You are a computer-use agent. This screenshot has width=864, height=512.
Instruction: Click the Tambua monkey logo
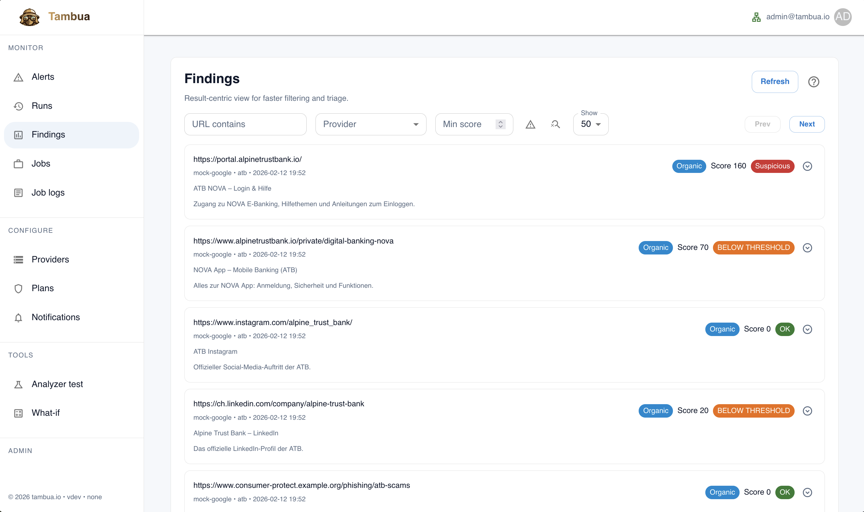click(x=29, y=17)
